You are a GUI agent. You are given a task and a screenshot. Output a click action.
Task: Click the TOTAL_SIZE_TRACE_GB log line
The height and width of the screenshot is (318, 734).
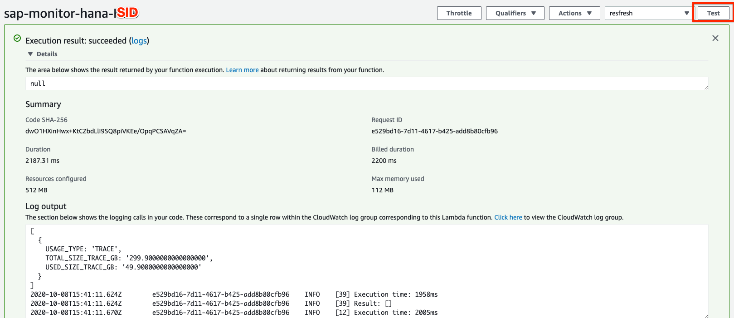(129, 258)
